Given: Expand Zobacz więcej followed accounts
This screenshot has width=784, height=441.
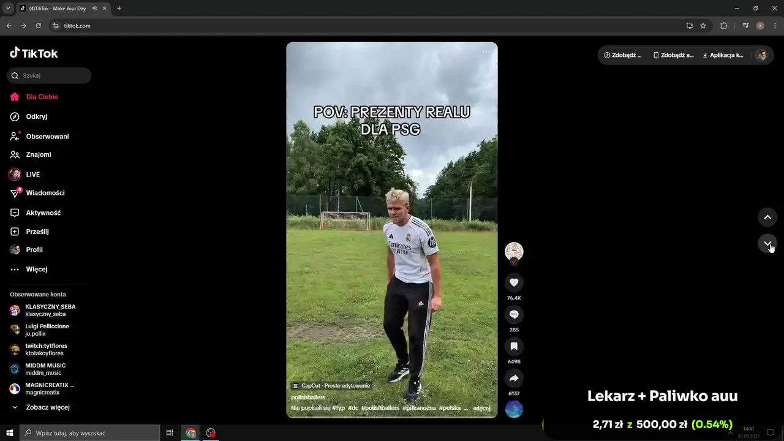Looking at the screenshot, I should 48,407.
